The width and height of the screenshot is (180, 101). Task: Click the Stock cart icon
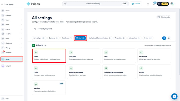click(3, 39)
